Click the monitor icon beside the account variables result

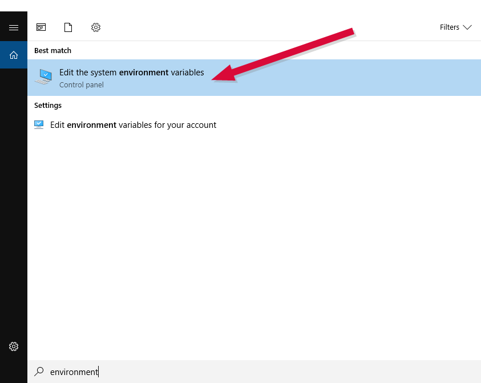39,125
